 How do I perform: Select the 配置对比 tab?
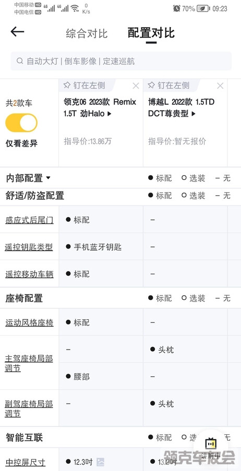[x=151, y=33]
